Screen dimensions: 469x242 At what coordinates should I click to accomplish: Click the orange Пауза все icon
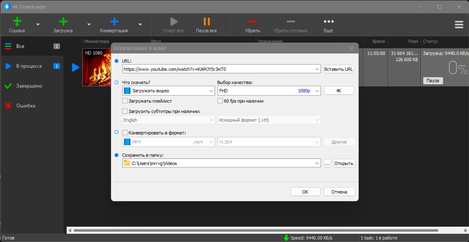(x=206, y=22)
